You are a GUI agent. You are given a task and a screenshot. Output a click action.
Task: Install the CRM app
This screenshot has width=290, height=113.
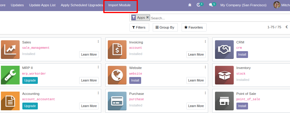point(242,54)
